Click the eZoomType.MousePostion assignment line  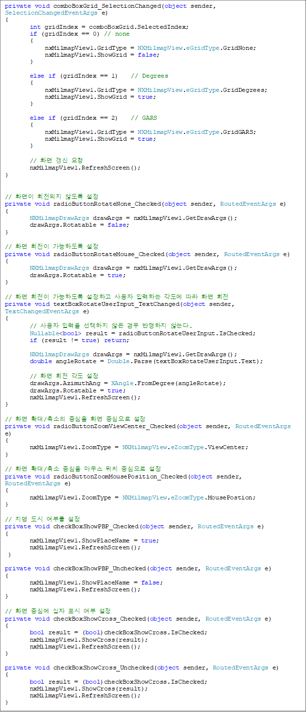[143, 497]
